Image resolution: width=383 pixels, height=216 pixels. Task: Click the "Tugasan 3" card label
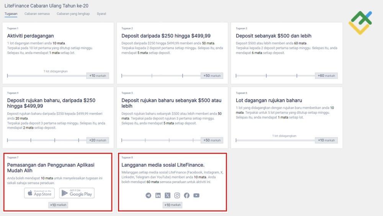click(241, 28)
